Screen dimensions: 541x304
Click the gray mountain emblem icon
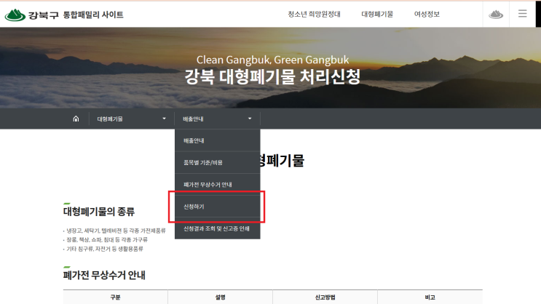(496, 15)
